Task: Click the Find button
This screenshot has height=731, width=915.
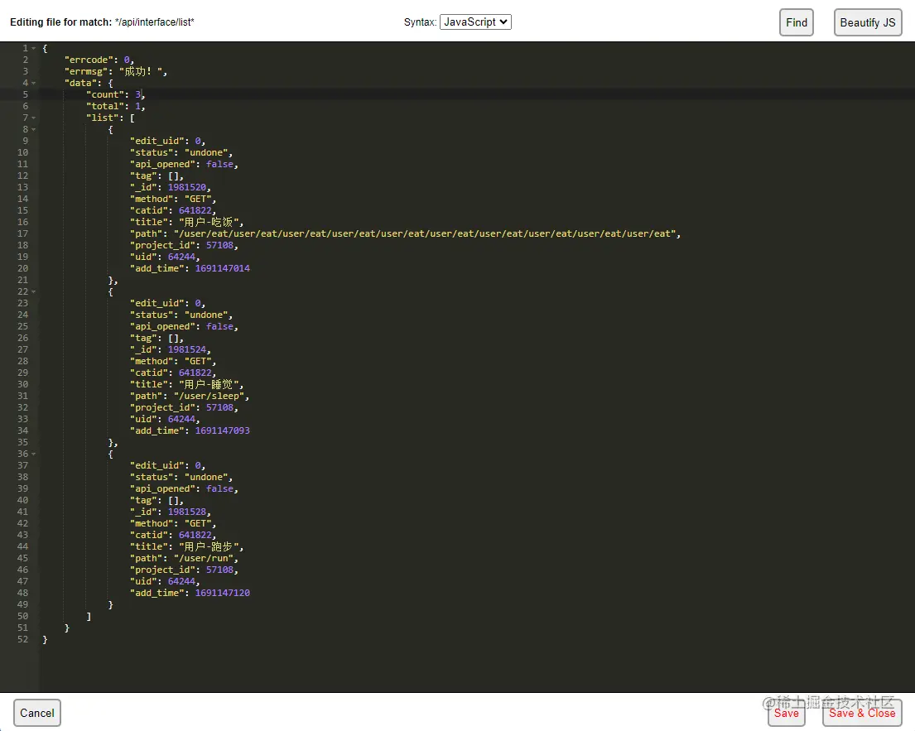Action: coord(797,22)
